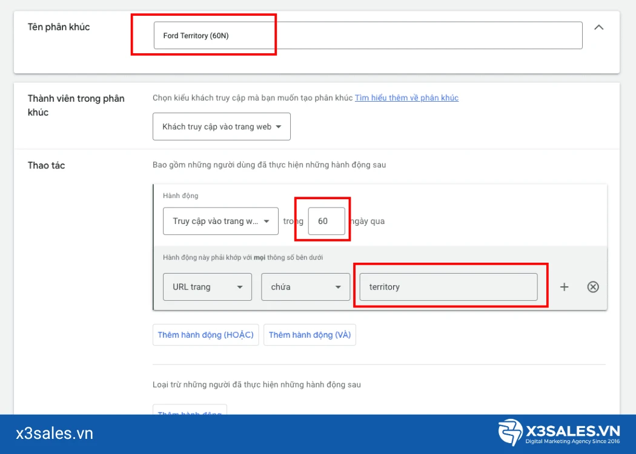Click Thêm hành động (VÀ) button

point(310,335)
